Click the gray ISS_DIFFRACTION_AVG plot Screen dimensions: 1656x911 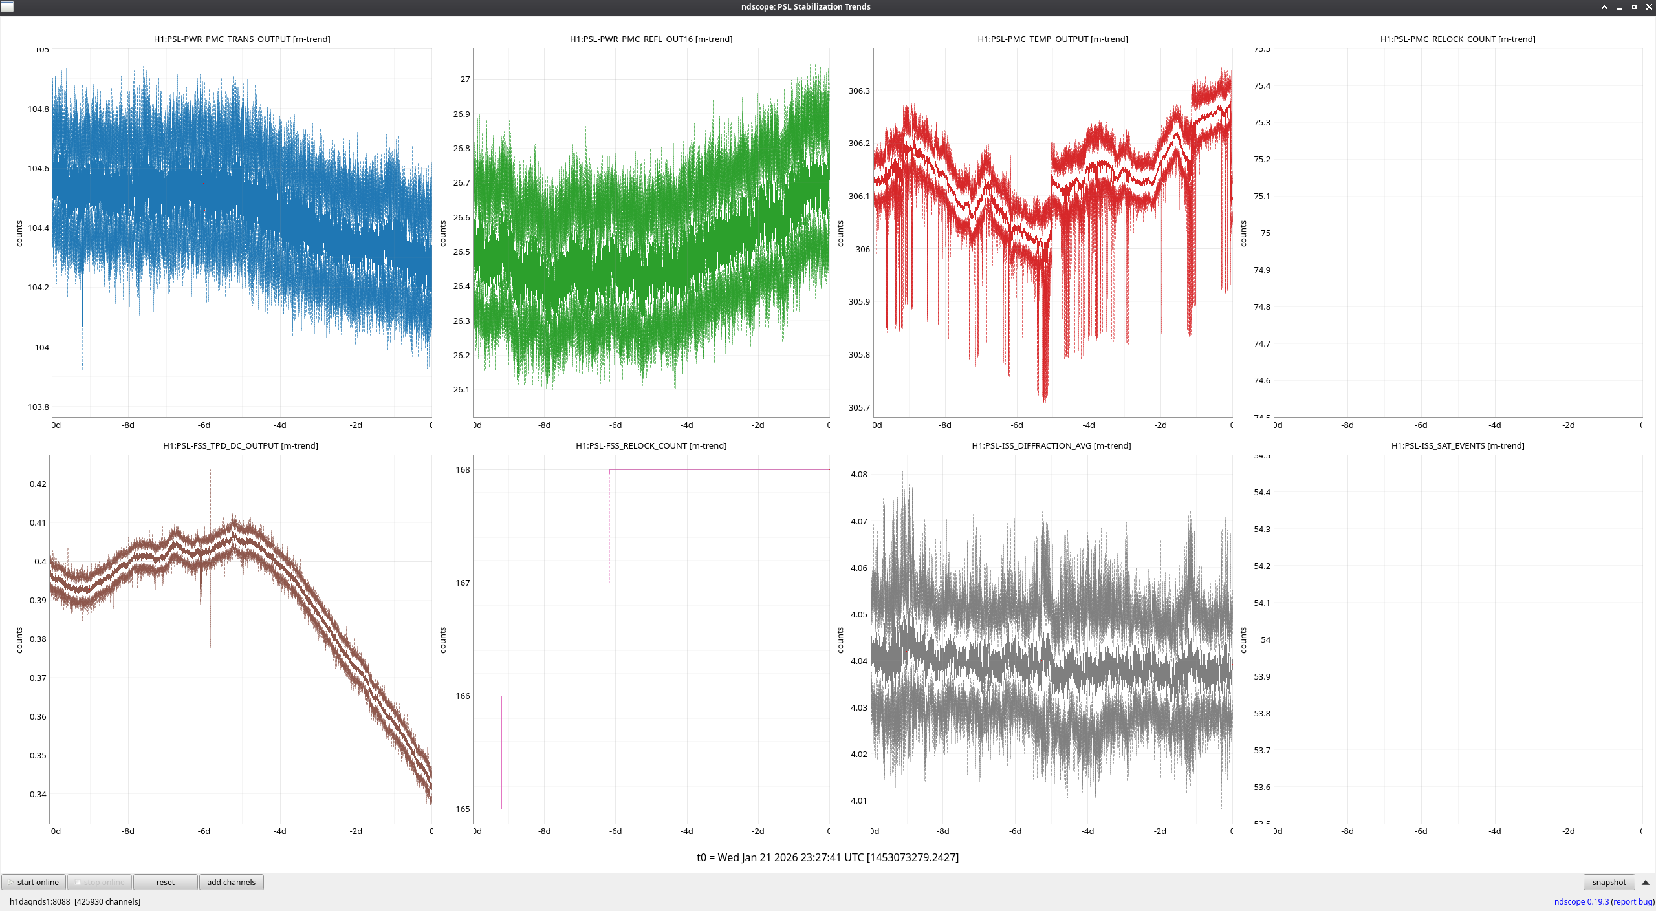point(1051,639)
